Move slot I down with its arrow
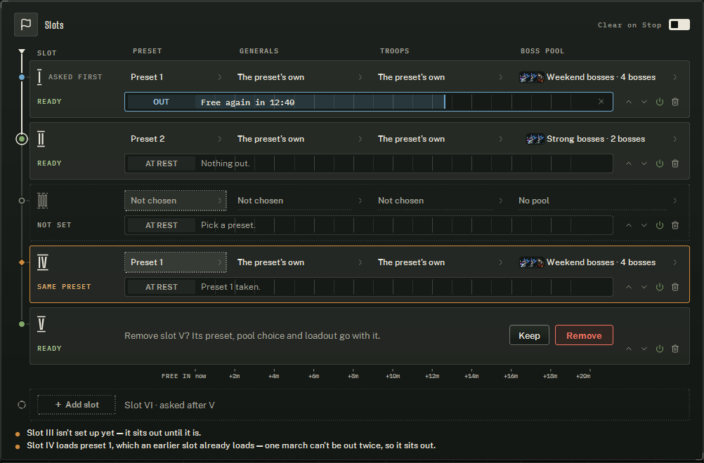The height and width of the screenshot is (463, 704). click(x=644, y=102)
